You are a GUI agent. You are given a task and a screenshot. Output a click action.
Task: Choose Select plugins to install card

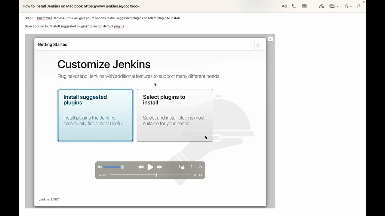click(175, 115)
